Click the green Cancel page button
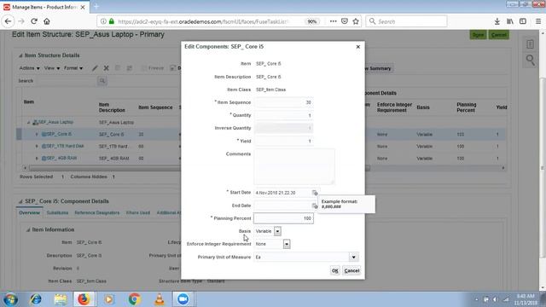This screenshot has height=307, width=546. point(499,35)
